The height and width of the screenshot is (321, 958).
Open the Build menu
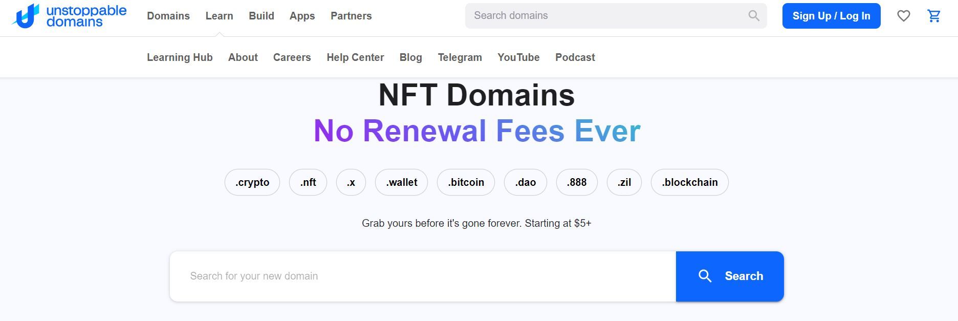click(262, 16)
